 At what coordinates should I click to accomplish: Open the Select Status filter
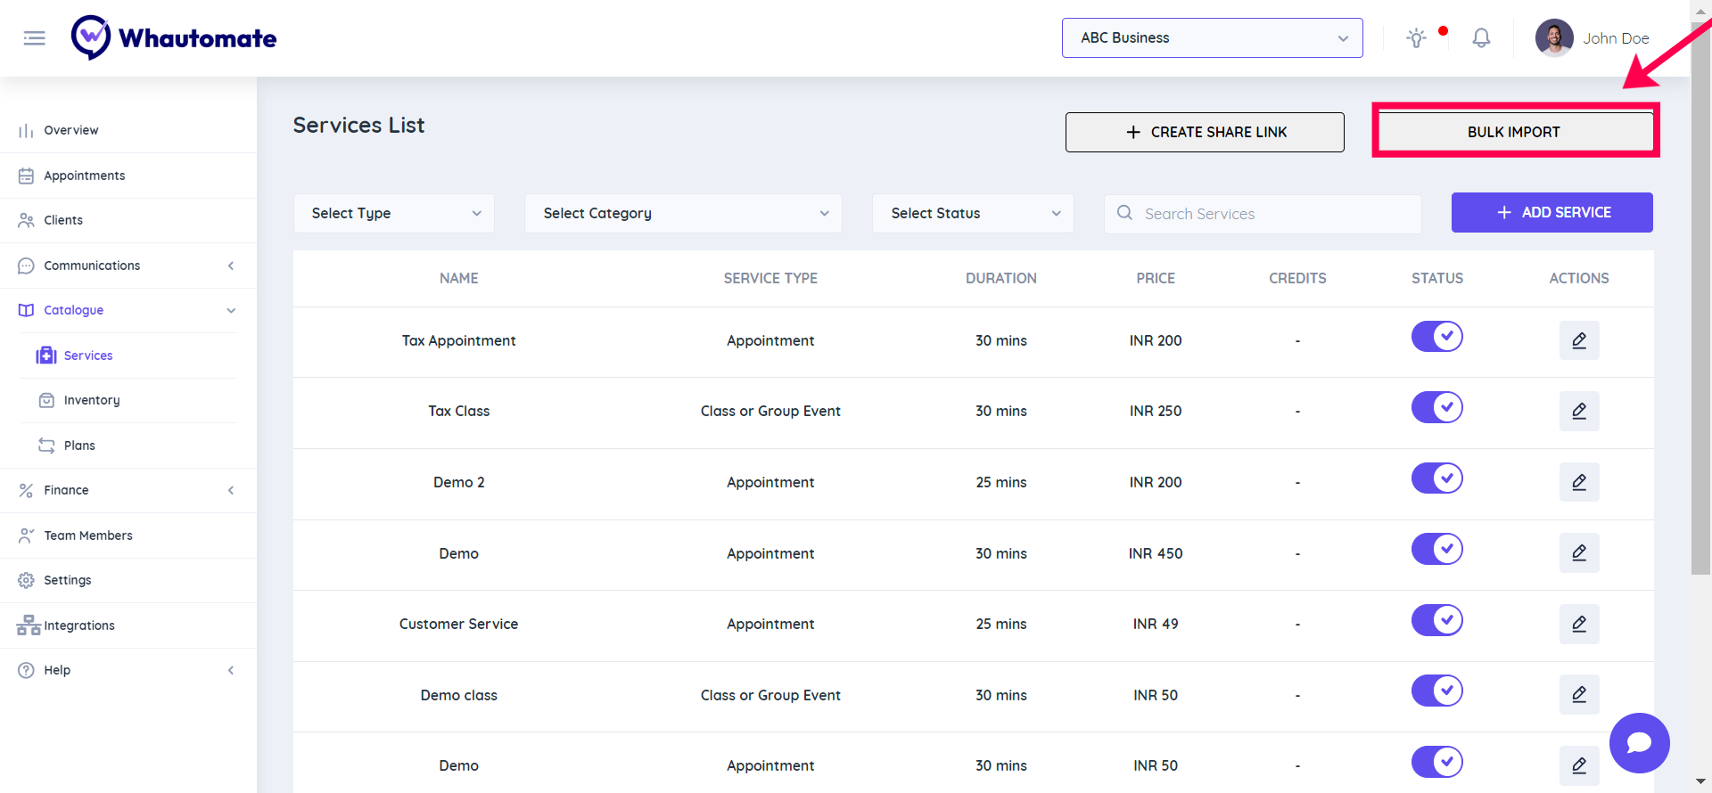point(973,214)
